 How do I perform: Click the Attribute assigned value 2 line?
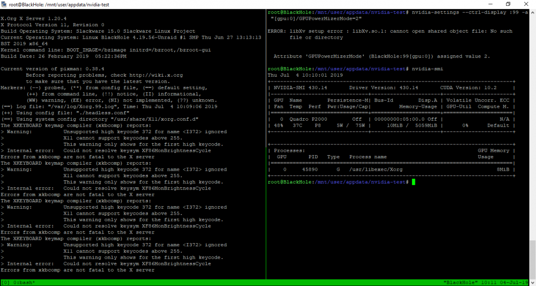382,56
